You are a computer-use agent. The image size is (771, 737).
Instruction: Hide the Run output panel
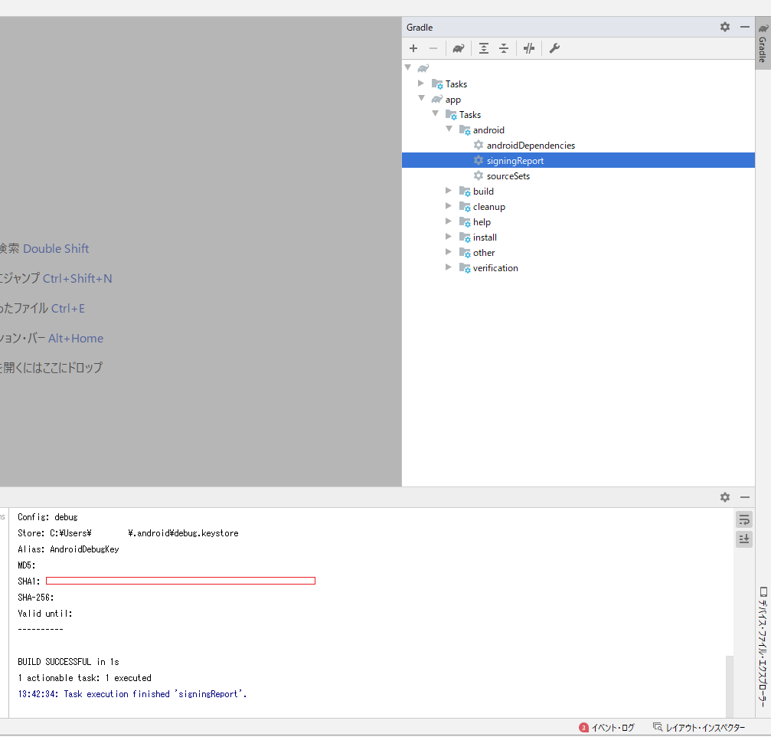[745, 497]
